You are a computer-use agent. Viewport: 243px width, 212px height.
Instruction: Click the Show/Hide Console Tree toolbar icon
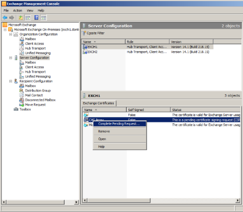pos(28,18)
